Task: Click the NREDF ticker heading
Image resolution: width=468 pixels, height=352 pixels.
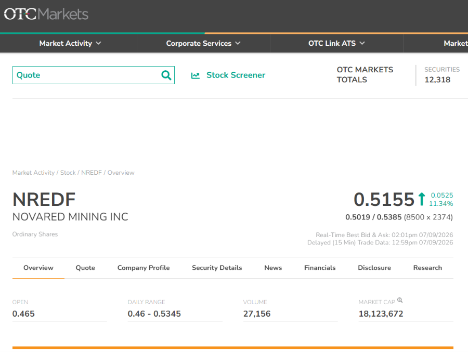Action: pyautogui.click(x=44, y=199)
